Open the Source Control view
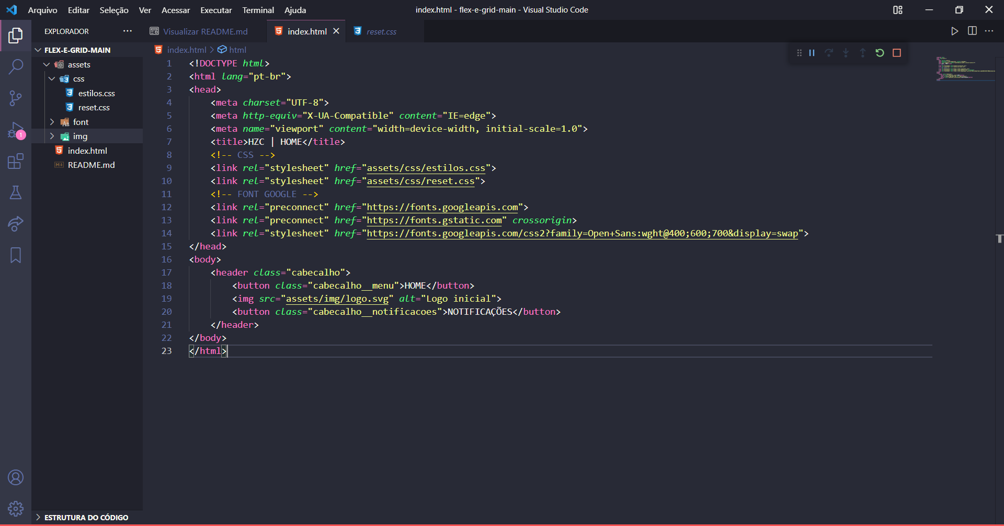 16,98
